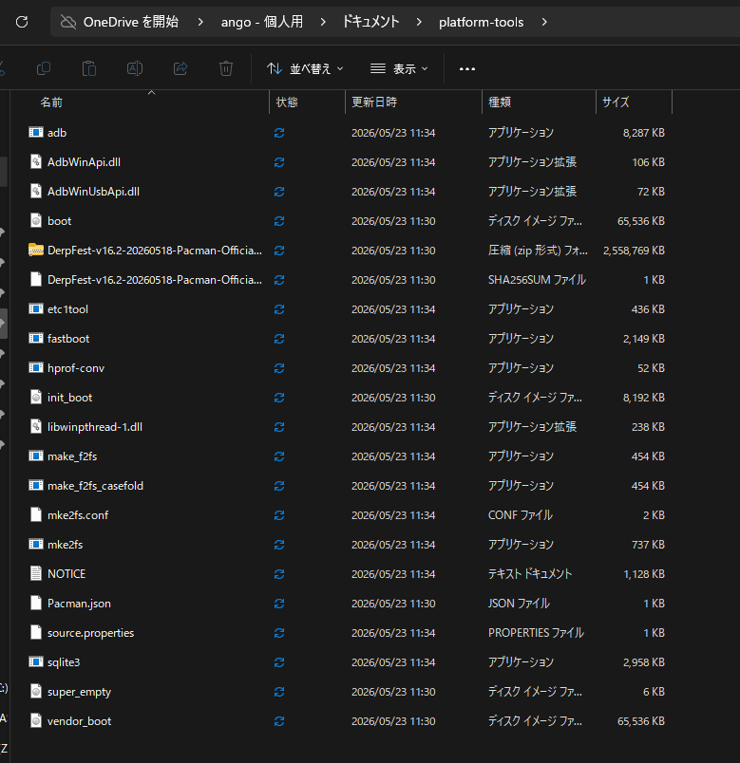
Task: Select the fastboot application icon
Action: pos(36,338)
